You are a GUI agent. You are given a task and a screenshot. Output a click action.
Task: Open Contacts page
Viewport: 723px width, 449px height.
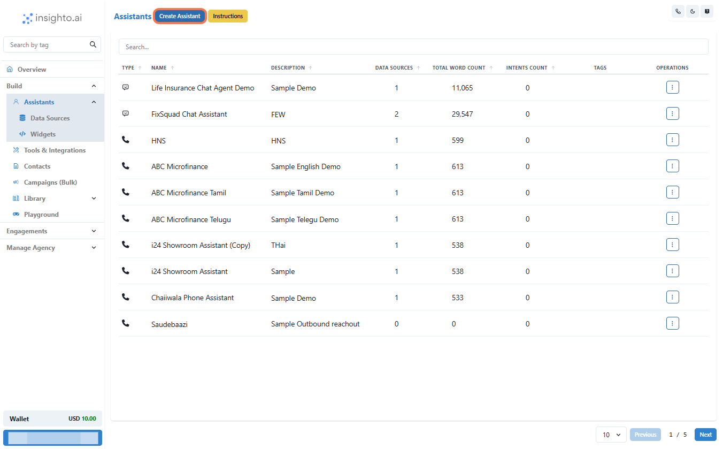tap(37, 166)
